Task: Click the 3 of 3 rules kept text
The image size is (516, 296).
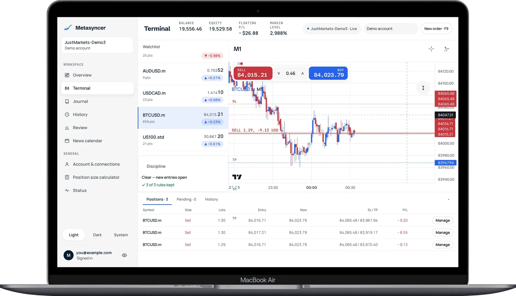Action: point(158,185)
